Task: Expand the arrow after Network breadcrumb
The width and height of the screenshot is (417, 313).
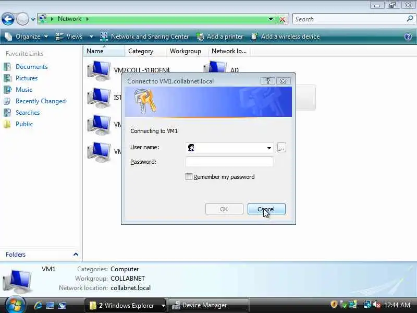Action: coord(88,19)
